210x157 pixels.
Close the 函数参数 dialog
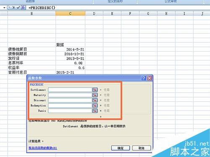tap(150, 78)
